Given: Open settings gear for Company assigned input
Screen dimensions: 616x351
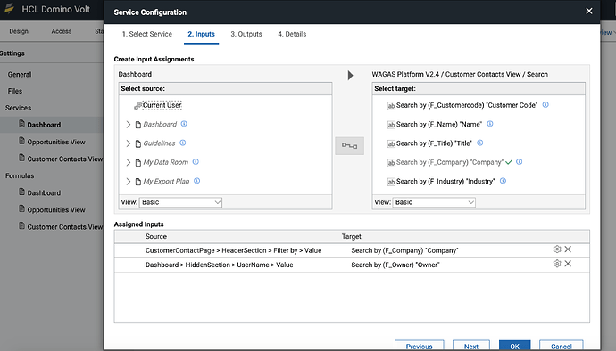Looking at the screenshot, I should point(557,249).
